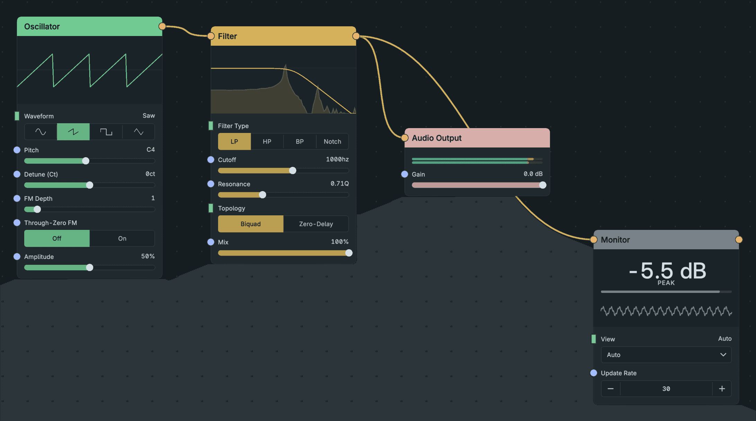
Task: Select HP filter type
Action: point(267,142)
